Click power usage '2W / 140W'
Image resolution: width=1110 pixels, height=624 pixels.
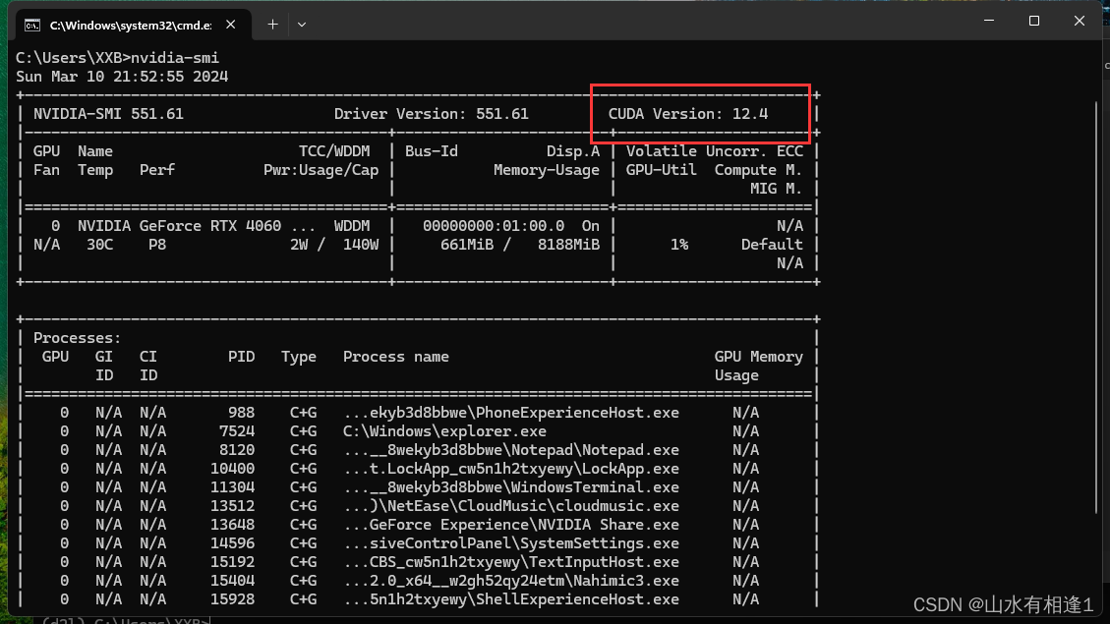(334, 245)
